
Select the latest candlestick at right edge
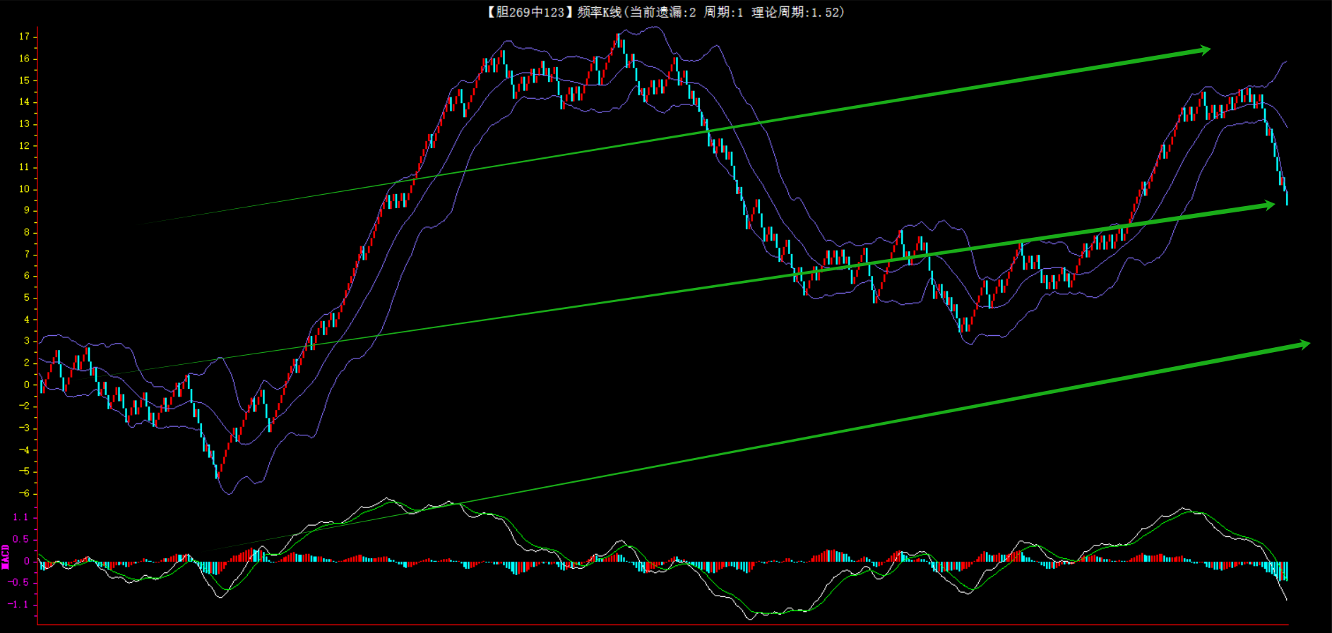click(x=1287, y=198)
